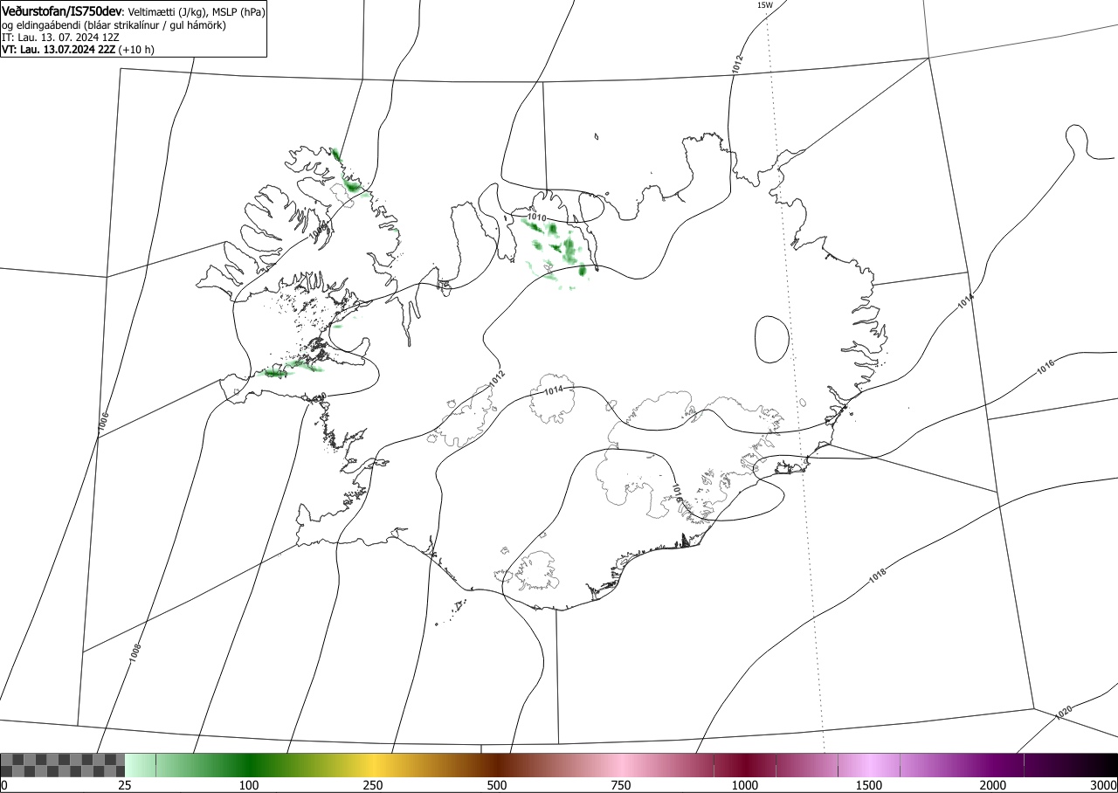Click the green CAPE patch cluster below 1010

coord(556,252)
